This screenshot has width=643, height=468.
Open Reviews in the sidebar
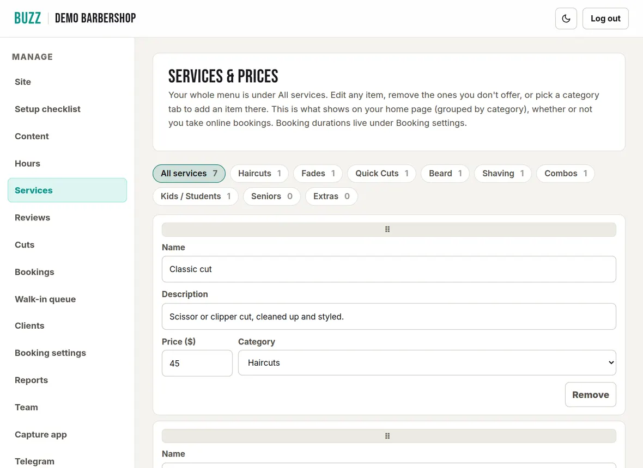67,218
